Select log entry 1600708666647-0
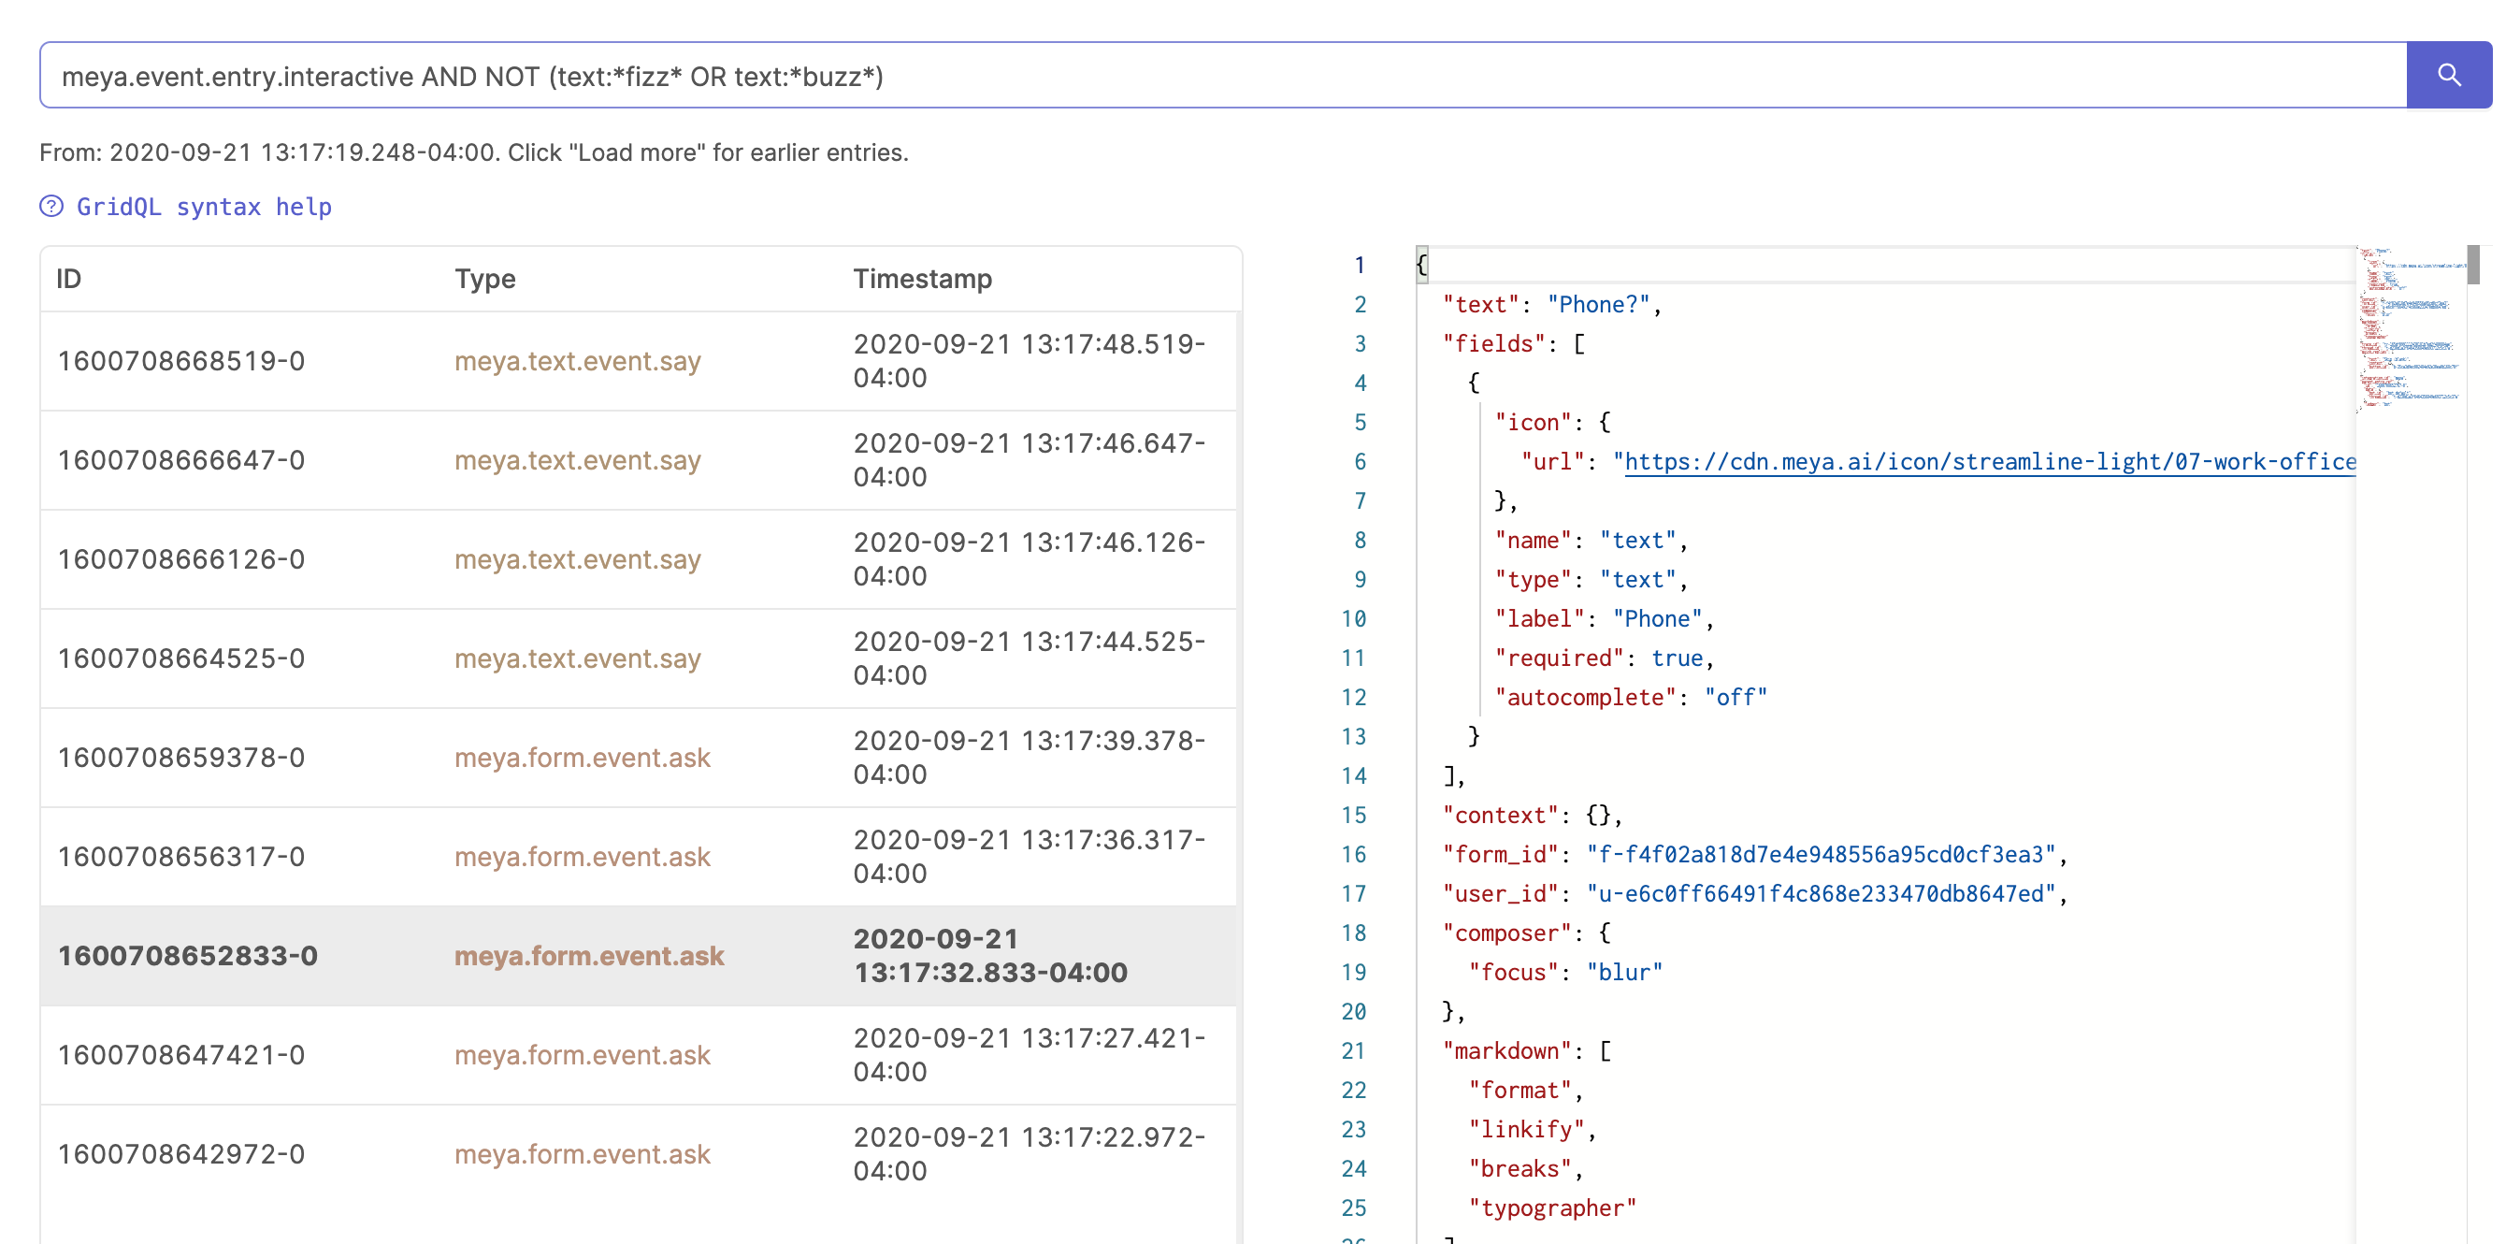Image resolution: width=2506 pixels, height=1244 pixels. coord(181,460)
